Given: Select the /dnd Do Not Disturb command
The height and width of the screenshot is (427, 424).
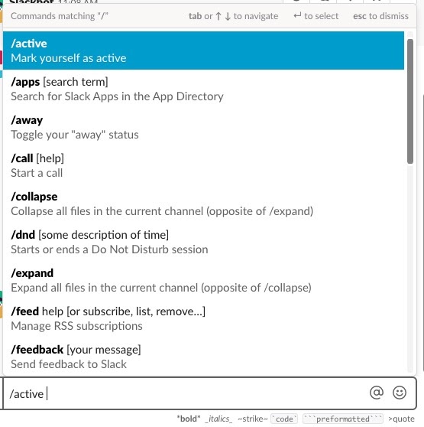Looking at the screenshot, I should [203, 242].
